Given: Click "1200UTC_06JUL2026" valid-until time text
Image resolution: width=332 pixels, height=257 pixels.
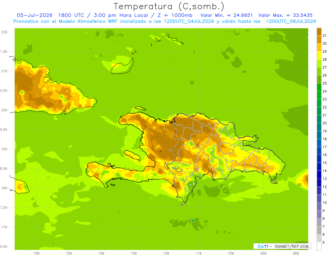Looking at the screenshot, I should (x=291, y=21).
